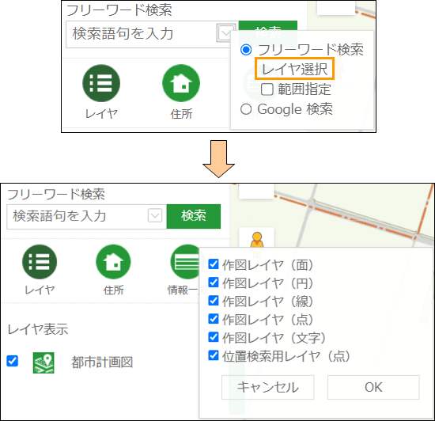
Task: Select the フリーワード検索 radio button
Action: 246,50
